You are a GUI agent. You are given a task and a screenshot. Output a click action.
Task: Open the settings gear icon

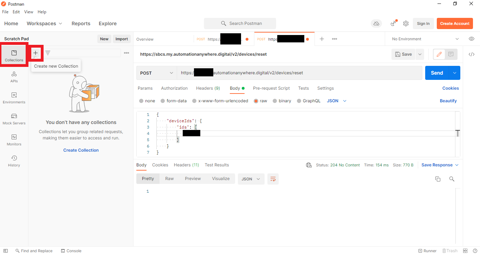click(x=406, y=23)
